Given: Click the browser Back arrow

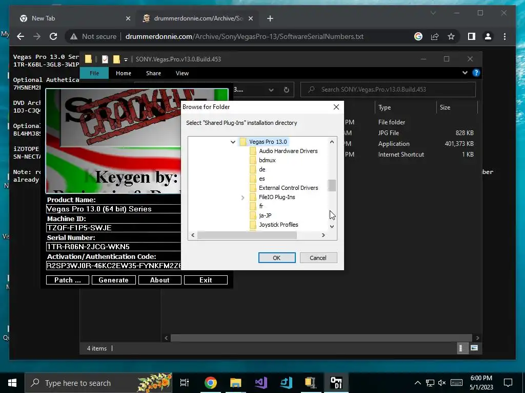Looking at the screenshot, I should click(21, 36).
